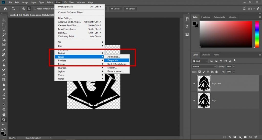
Task: Select the Horizontal Type tool
Action: pyautogui.click(x=4, y=100)
